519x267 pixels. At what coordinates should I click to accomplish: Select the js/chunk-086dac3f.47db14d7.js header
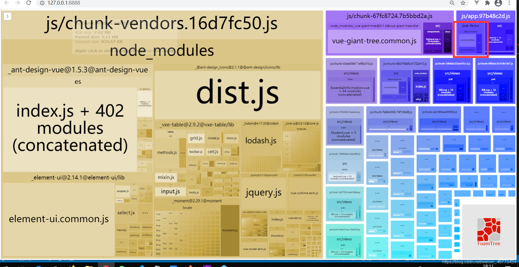[495, 64]
